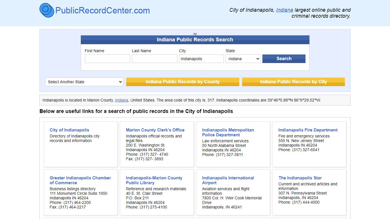390x219 pixels.
Task: Edit the City field containing Indianapolis
Action: [x=201, y=59]
